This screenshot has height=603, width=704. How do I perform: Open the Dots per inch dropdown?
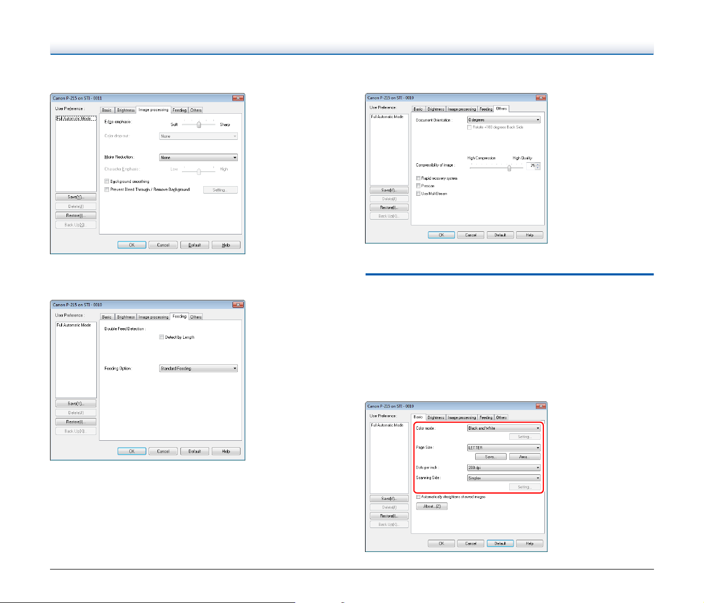pyautogui.click(x=504, y=468)
